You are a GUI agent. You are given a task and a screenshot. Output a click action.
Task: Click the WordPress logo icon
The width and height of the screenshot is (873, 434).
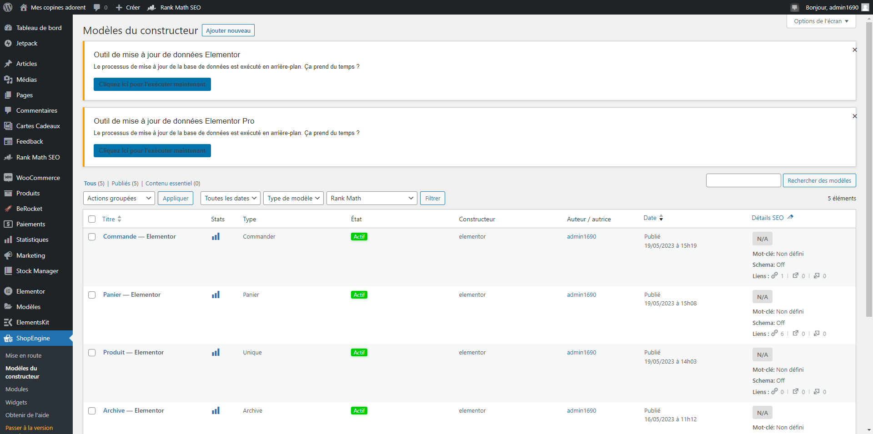[x=8, y=7]
